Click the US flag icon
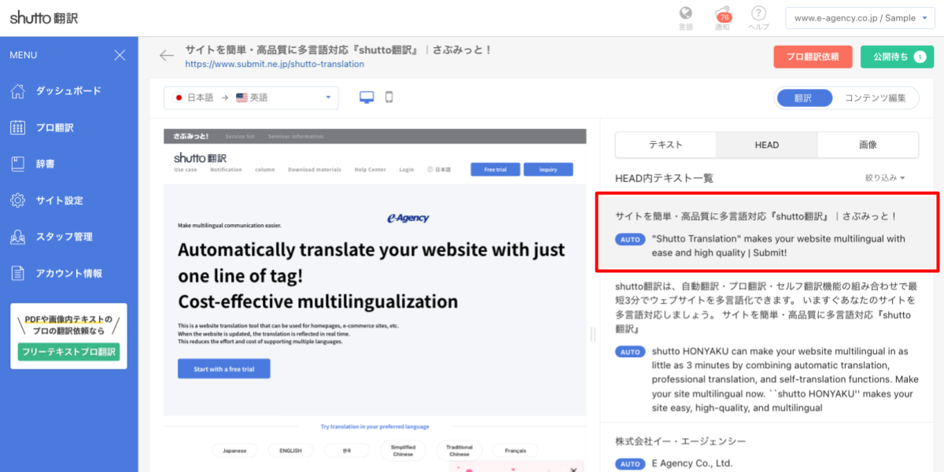This screenshot has width=944, height=472. (242, 98)
